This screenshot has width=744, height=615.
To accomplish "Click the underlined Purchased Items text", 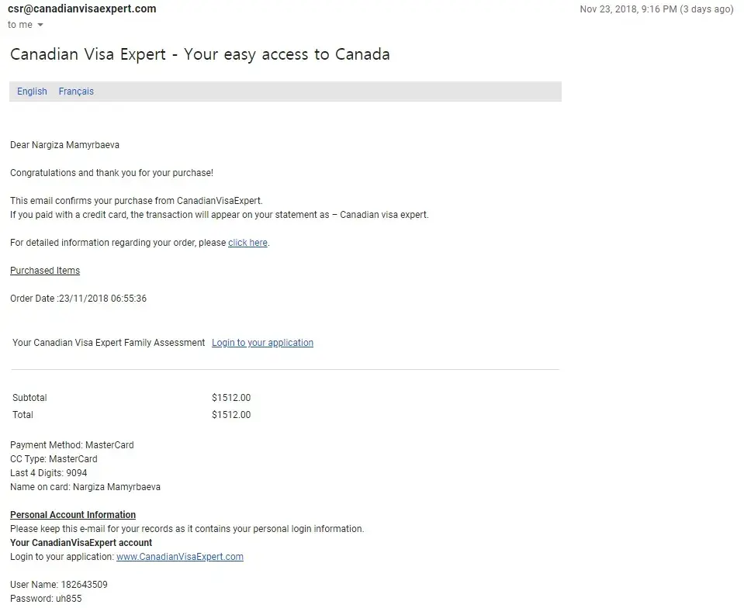I will [x=45, y=271].
